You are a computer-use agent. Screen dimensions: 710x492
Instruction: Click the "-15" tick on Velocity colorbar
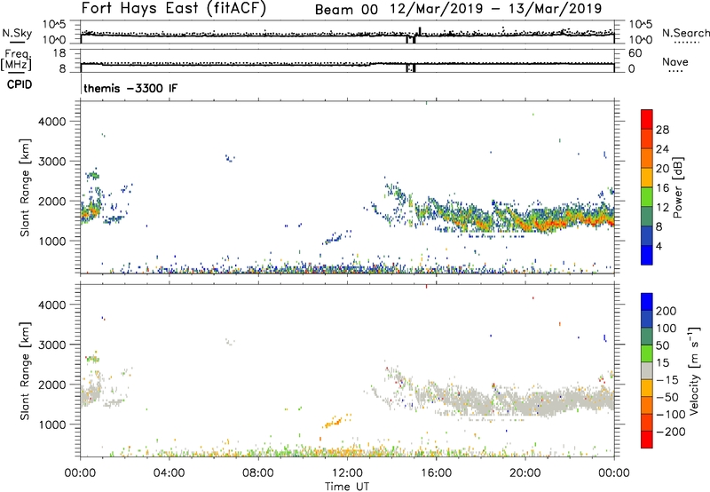(x=667, y=380)
